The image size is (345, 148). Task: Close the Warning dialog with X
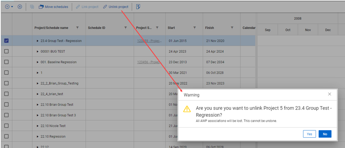[x=330, y=94]
